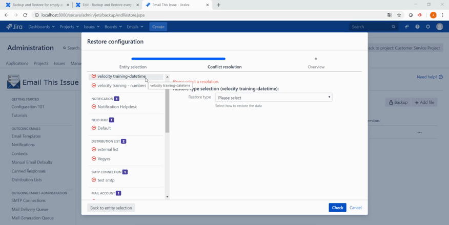Viewport: 449px width, 225px height.
Task: Open SMTP Connections in sidebar
Action: (x=28, y=200)
